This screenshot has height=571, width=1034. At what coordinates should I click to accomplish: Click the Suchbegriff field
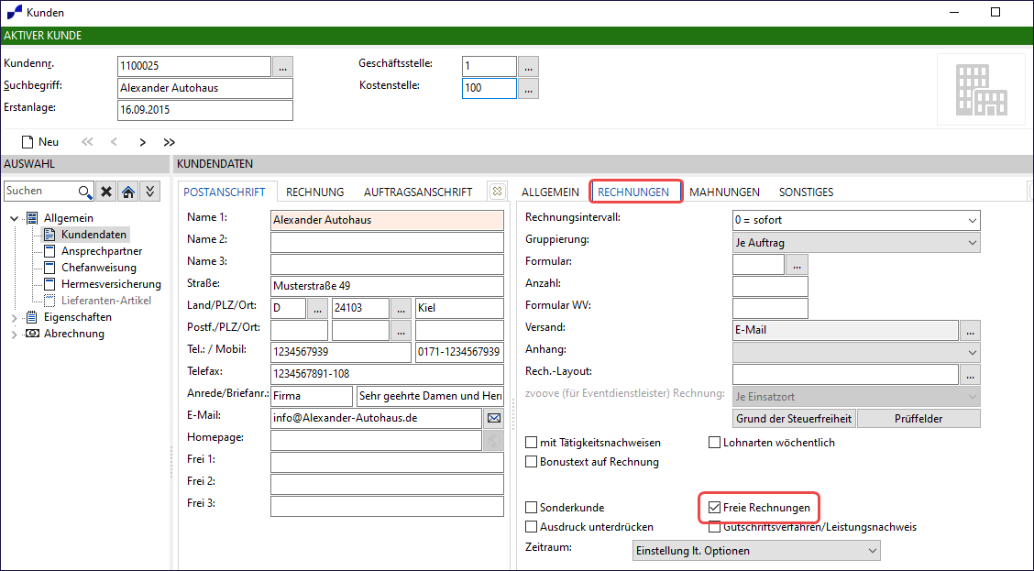click(205, 88)
